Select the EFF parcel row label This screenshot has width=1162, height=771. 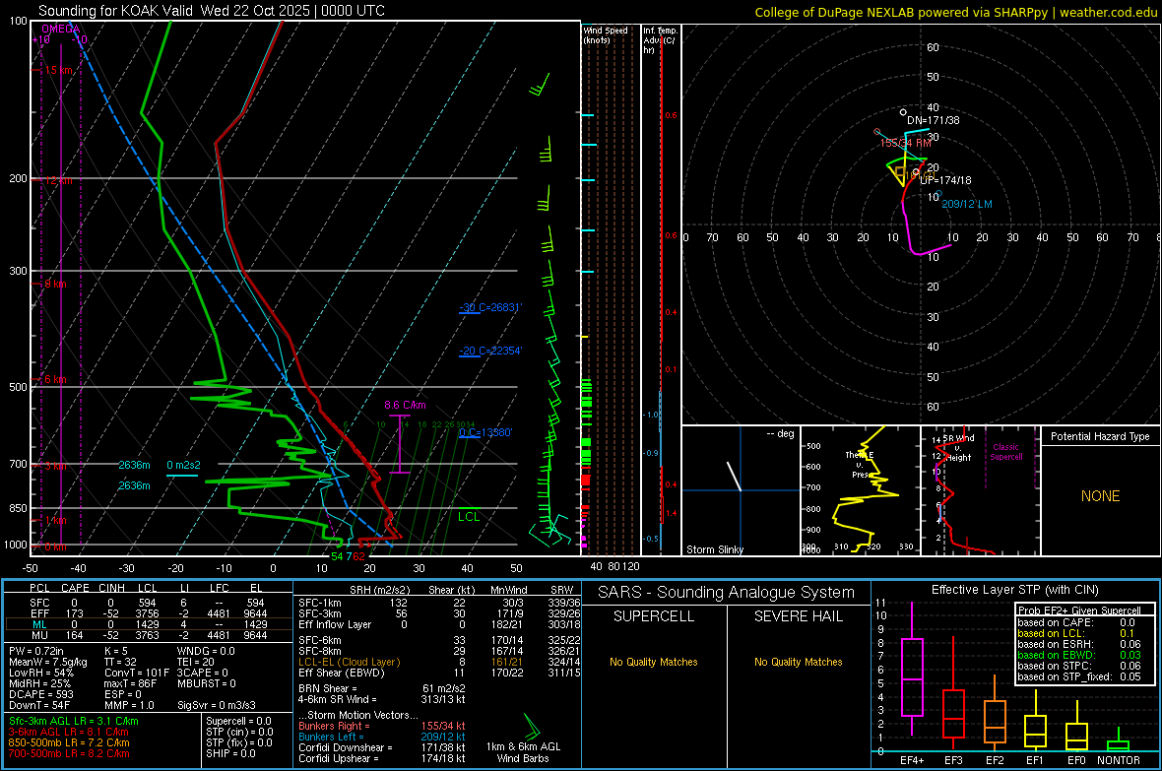coord(39,613)
